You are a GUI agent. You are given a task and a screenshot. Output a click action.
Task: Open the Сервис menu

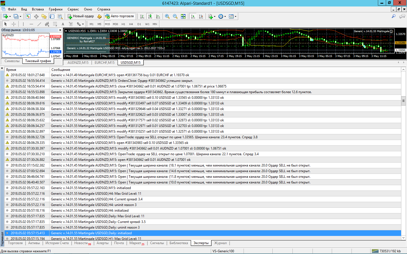coord(73,9)
